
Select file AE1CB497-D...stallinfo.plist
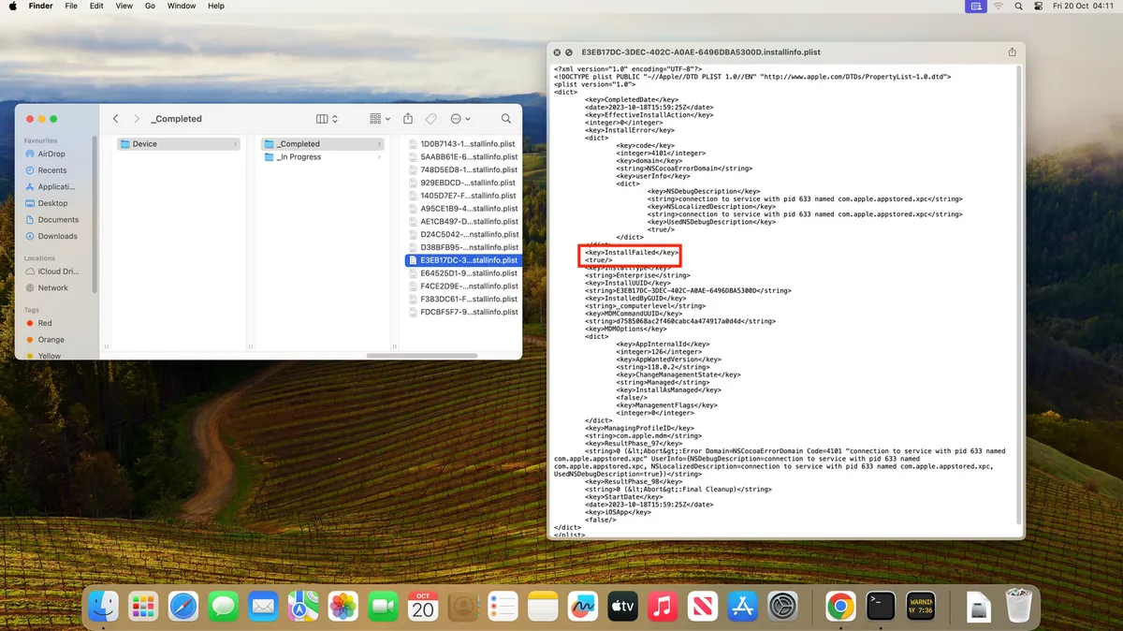[462, 222]
